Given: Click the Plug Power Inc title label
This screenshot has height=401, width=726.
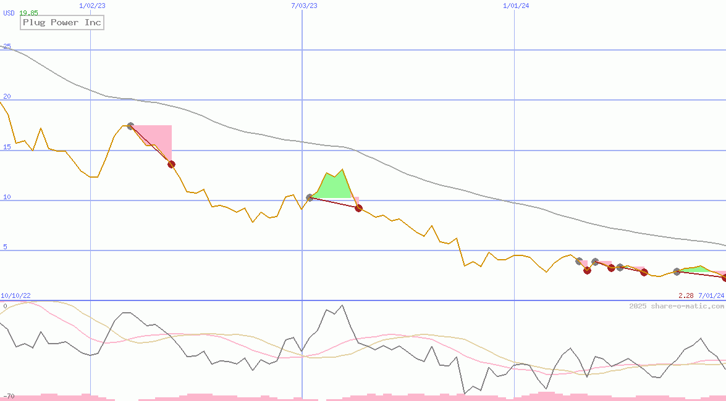Looking at the screenshot, I should click(62, 23).
